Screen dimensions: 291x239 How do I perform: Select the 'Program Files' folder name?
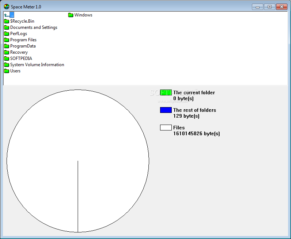23,40
